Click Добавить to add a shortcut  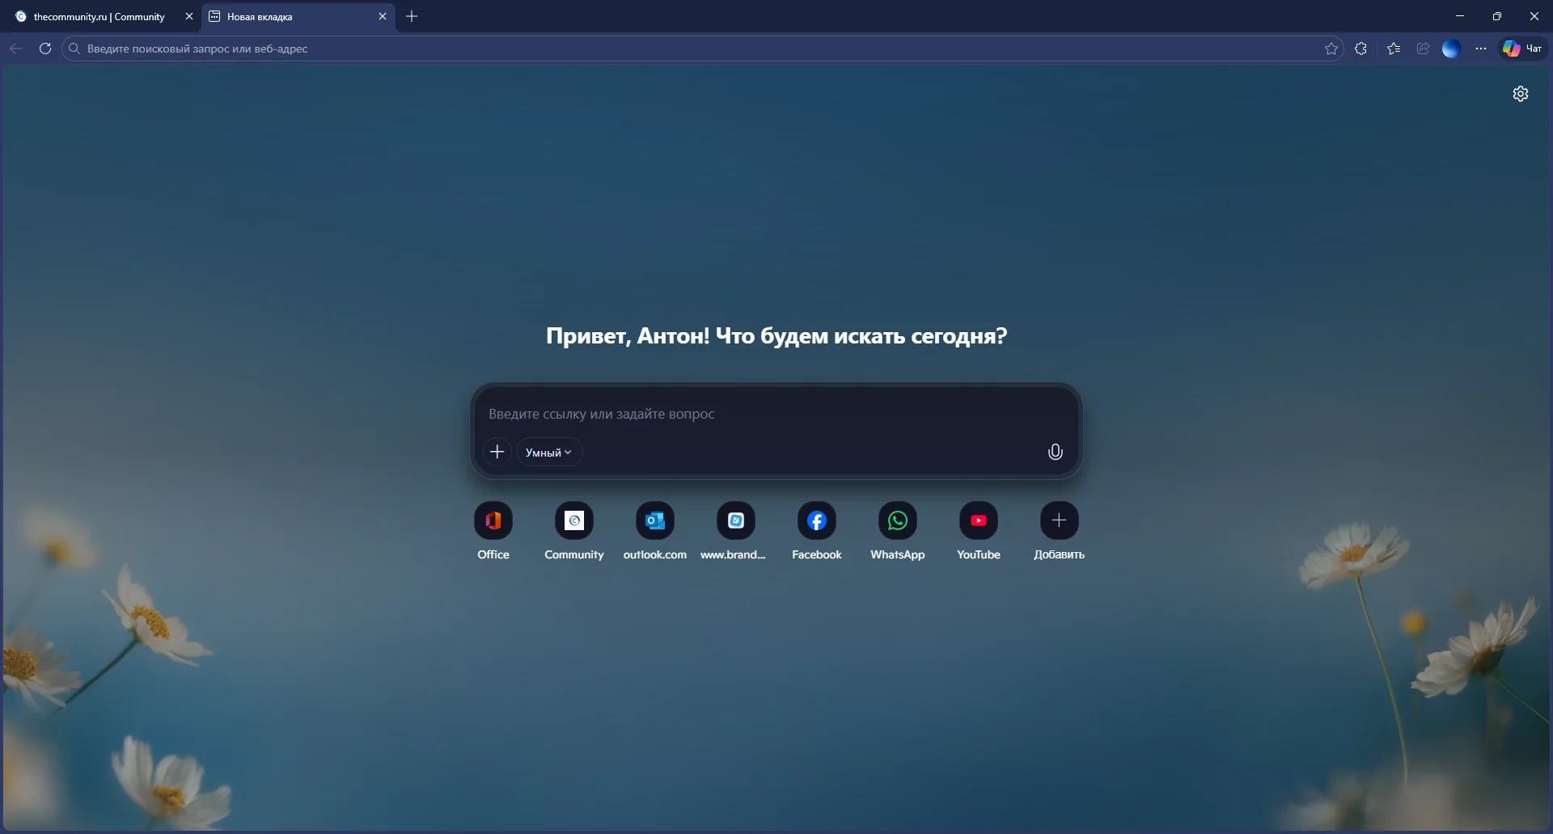tap(1059, 521)
